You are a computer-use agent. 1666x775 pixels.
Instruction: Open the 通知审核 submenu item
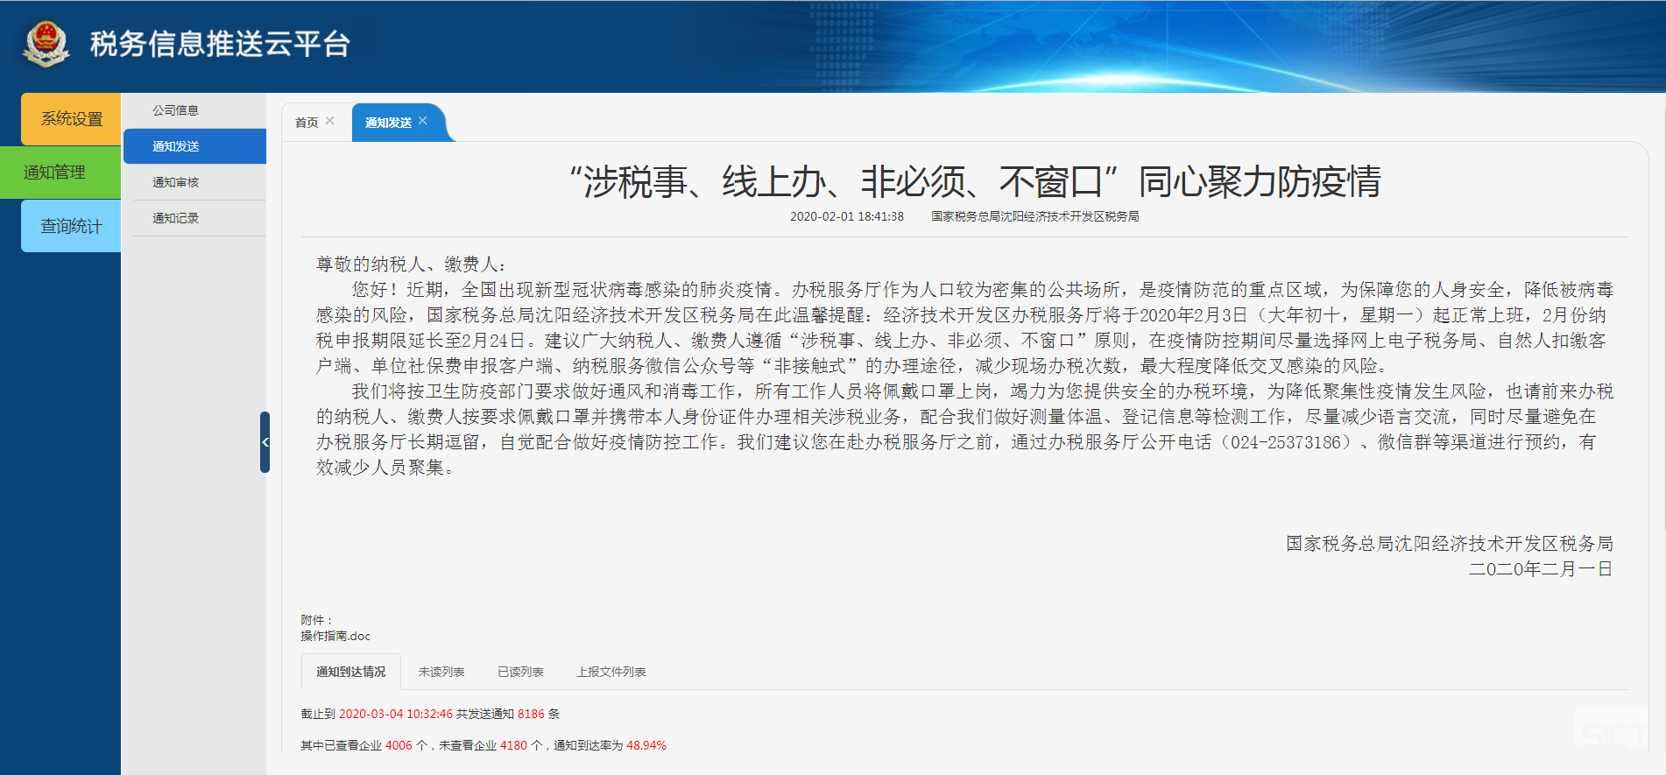click(x=176, y=182)
